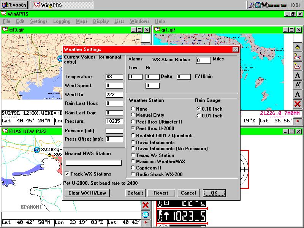Click the A- smaller text icon
The height and width of the screenshot is (228, 304).
298,94
